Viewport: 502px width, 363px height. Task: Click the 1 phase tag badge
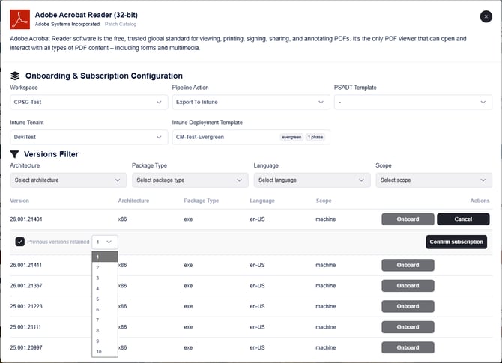(x=315, y=137)
